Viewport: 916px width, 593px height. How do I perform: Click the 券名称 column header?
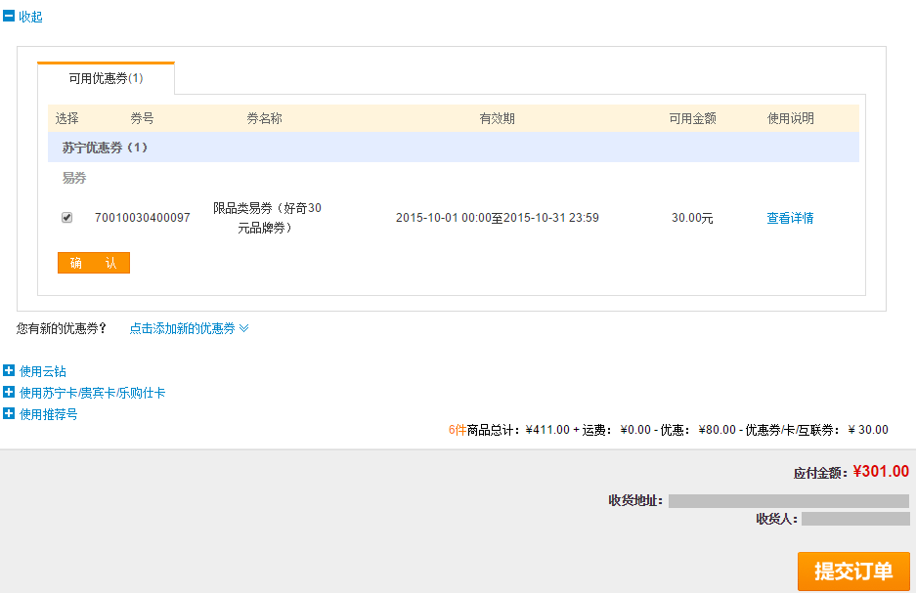tap(265, 118)
